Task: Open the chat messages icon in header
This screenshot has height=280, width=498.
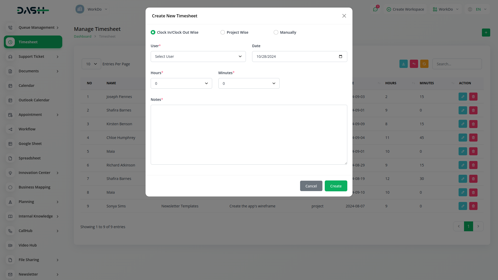Action: click(x=375, y=9)
